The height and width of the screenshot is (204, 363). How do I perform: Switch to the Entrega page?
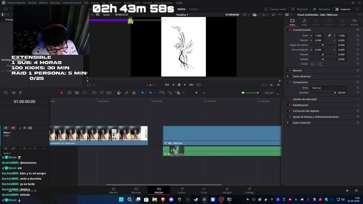250,190
